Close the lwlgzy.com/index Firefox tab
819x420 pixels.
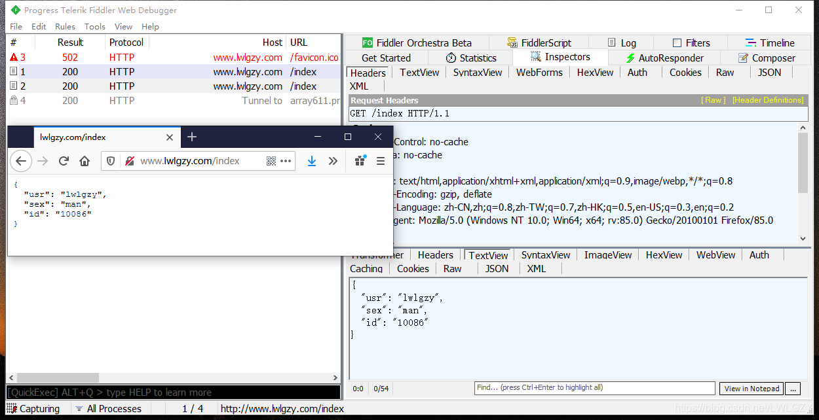pyautogui.click(x=170, y=137)
